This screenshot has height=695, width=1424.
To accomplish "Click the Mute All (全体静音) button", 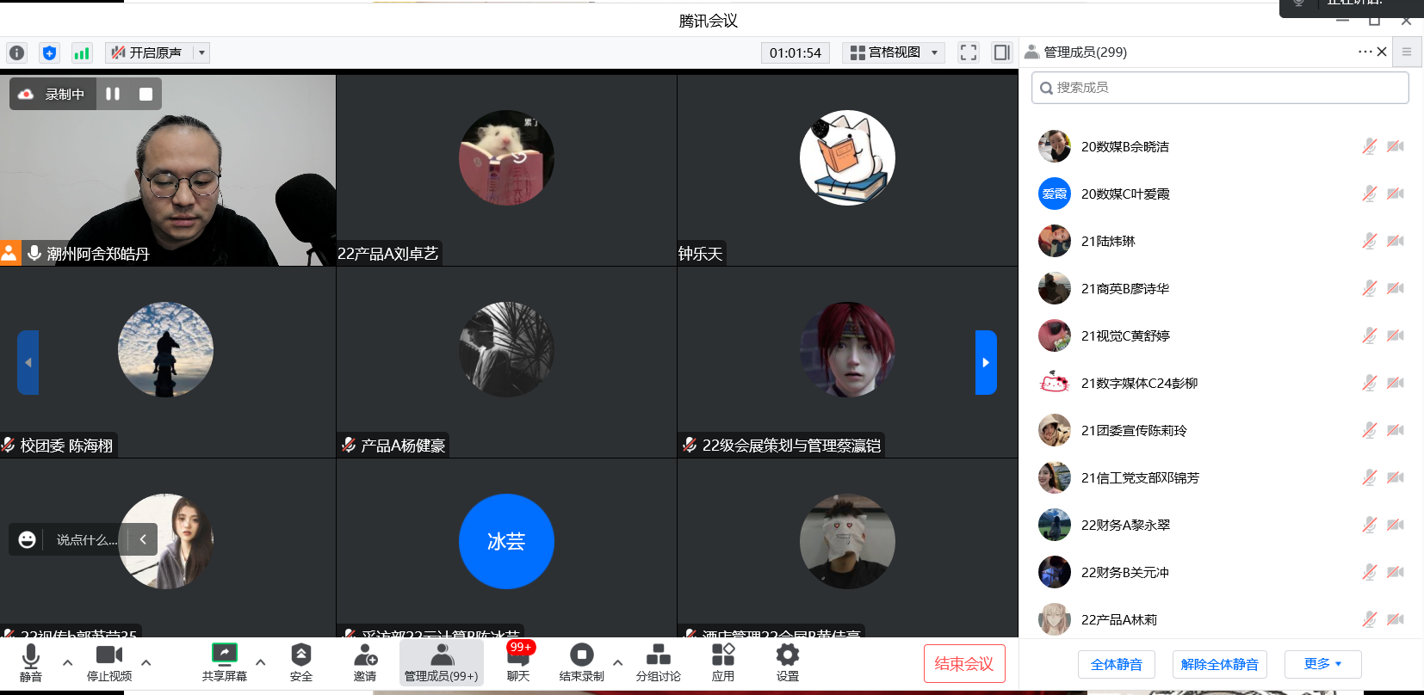I will coord(1116,664).
